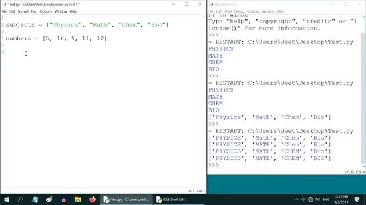Click the scroll-down arrow in IDLE Shell
The width and height of the screenshot is (366, 205).
point(364,166)
